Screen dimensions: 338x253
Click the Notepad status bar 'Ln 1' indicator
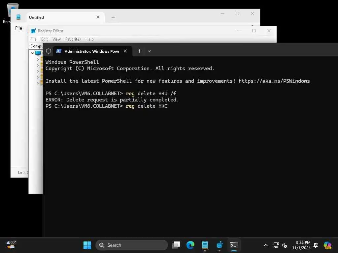point(23,173)
